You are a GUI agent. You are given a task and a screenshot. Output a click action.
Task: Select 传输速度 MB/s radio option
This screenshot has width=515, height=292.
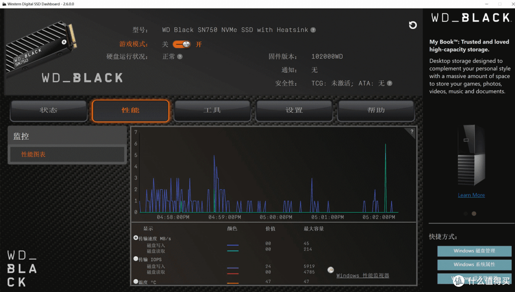pyautogui.click(x=135, y=238)
